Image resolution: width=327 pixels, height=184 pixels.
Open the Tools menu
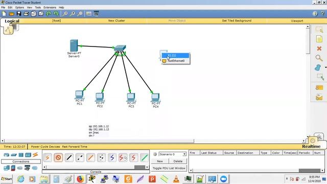(x=38, y=7)
